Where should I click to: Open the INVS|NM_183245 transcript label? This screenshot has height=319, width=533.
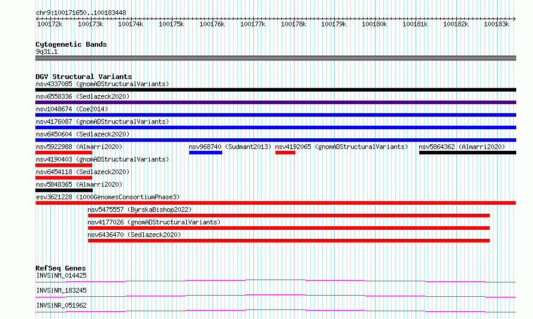point(61,290)
